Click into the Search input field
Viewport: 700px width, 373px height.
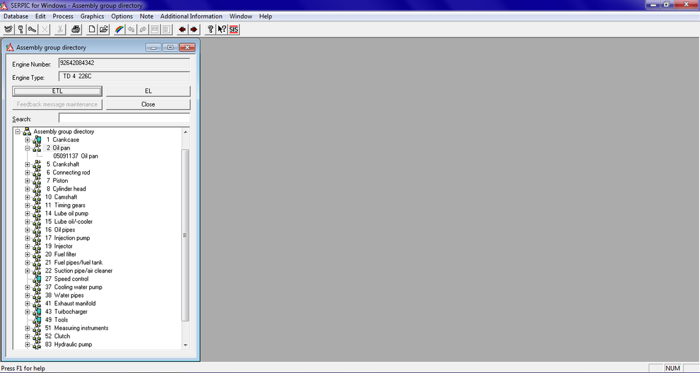coord(124,118)
